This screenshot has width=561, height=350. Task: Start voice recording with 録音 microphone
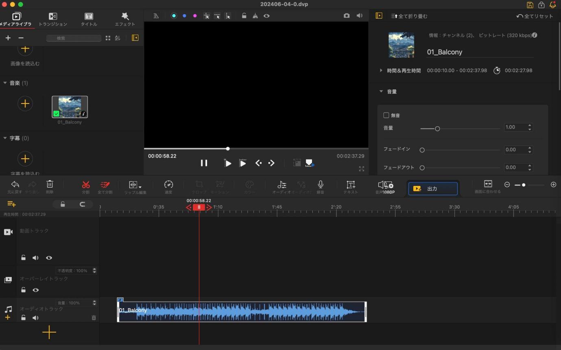click(x=320, y=187)
